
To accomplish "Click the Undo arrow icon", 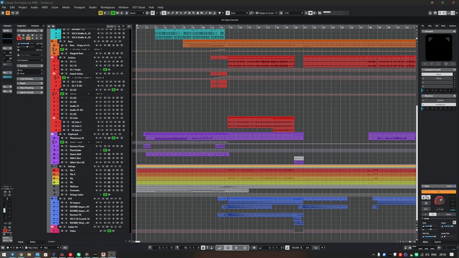I will click(13, 13).
